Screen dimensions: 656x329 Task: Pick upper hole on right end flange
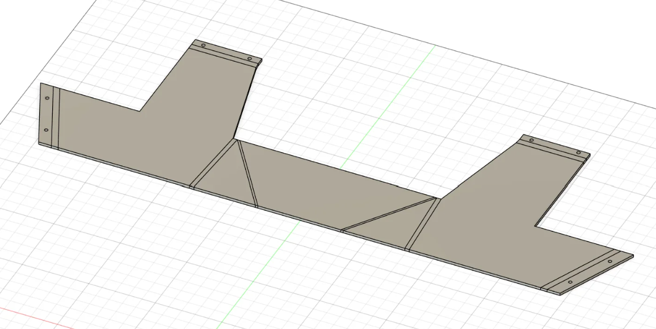[609, 261]
